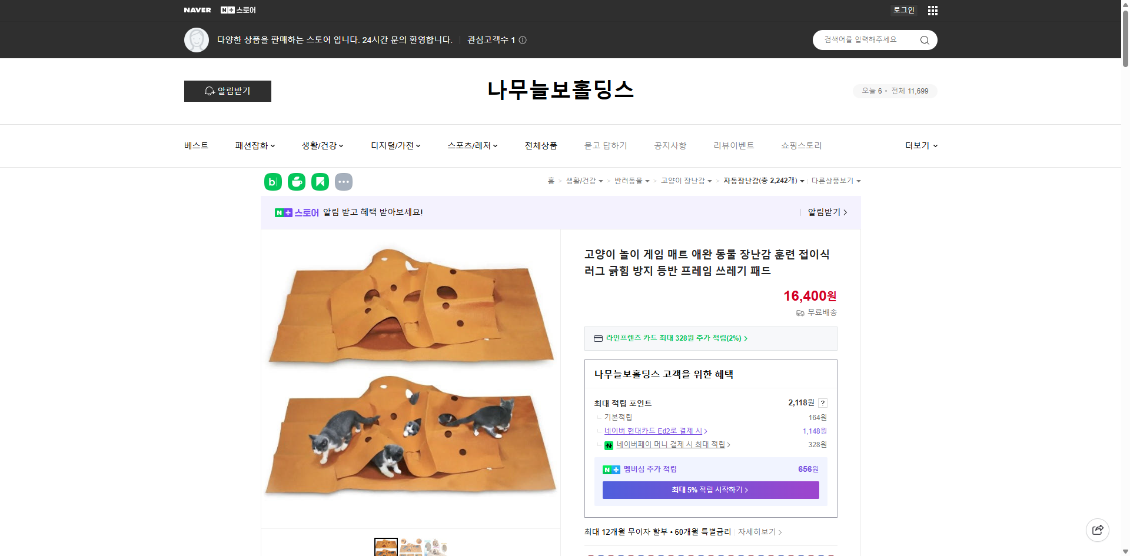Open more sharing options via the ellipsis icon
Screen dimensions: 1130x556
coord(344,182)
